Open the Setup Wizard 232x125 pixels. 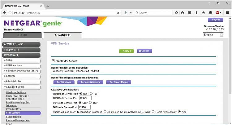21,50
